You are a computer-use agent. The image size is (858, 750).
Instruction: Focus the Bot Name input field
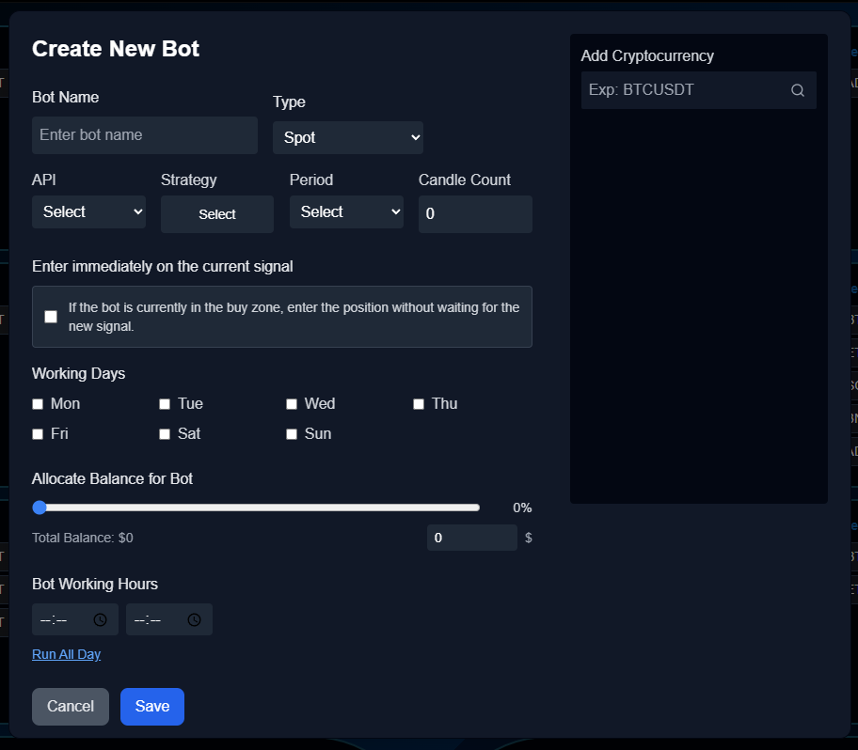145,135
